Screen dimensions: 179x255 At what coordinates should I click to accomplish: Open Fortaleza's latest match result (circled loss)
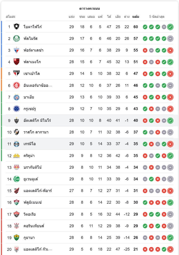tap(170, 50)
